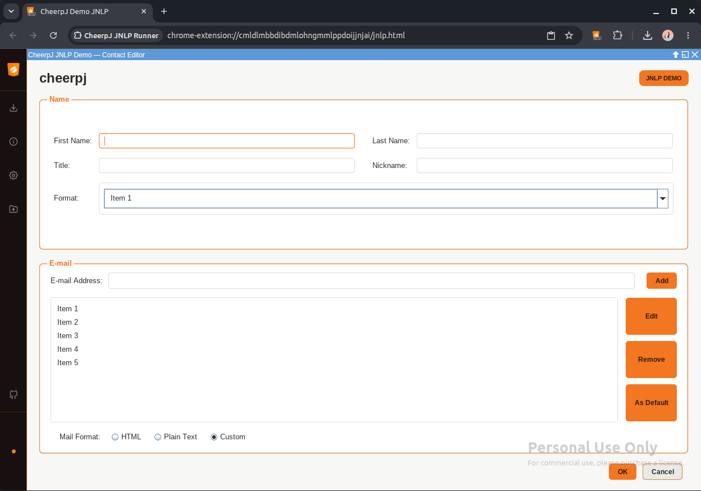Screen dimensions: 701x491
Task: Bookmark this page with the star icon
Action: pos(569,35)
